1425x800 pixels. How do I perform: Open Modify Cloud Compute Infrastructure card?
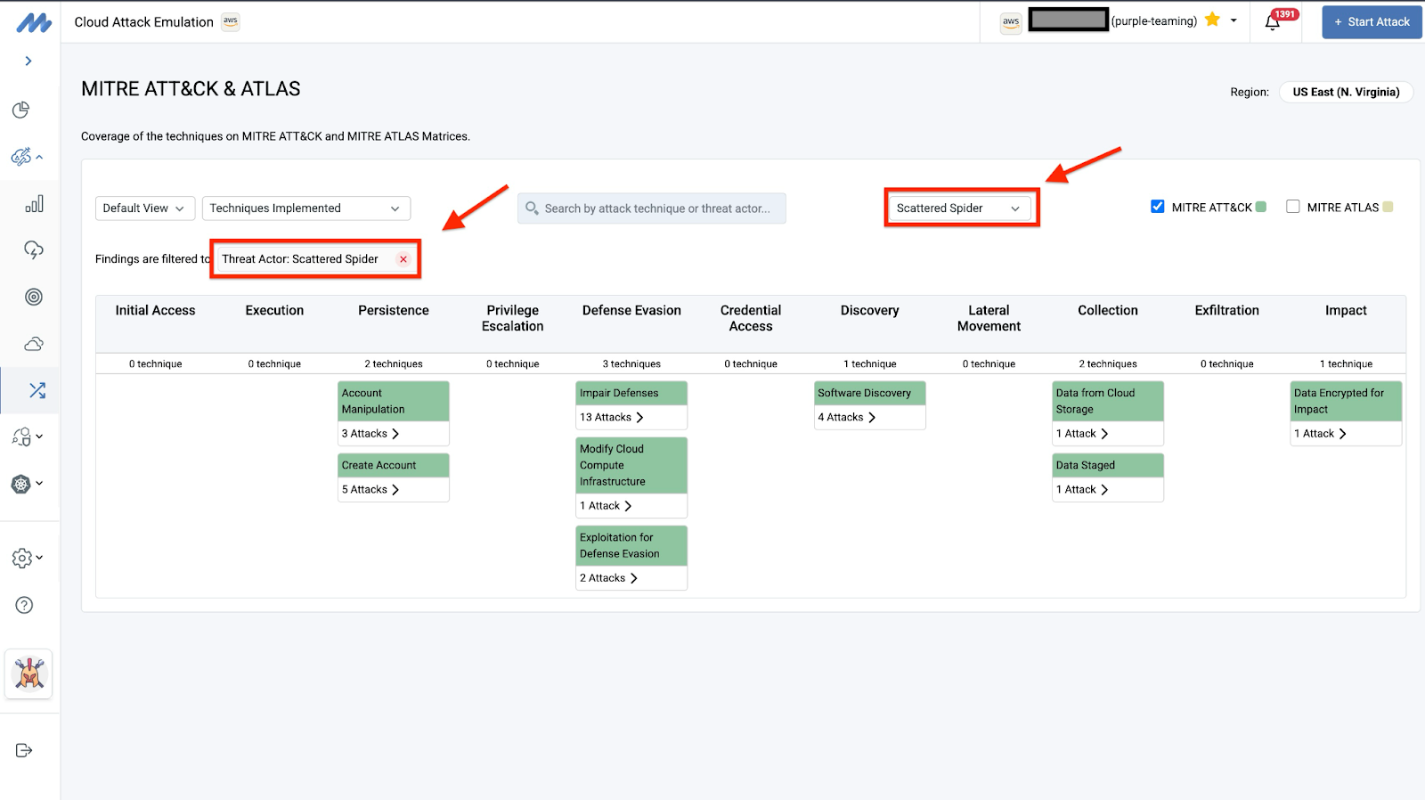[x=631, y=465]
